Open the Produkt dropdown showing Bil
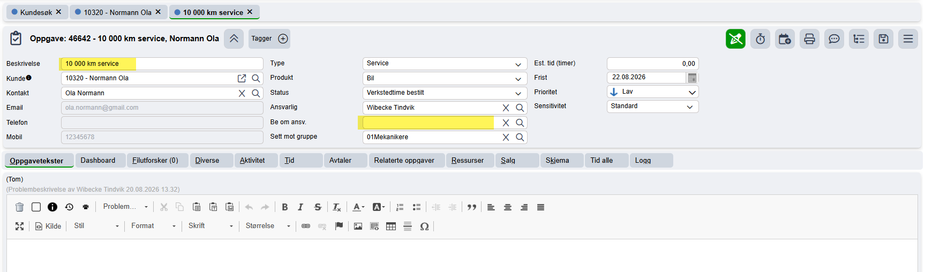Screen dimensions: 925x272 click(x=445, y=78)
